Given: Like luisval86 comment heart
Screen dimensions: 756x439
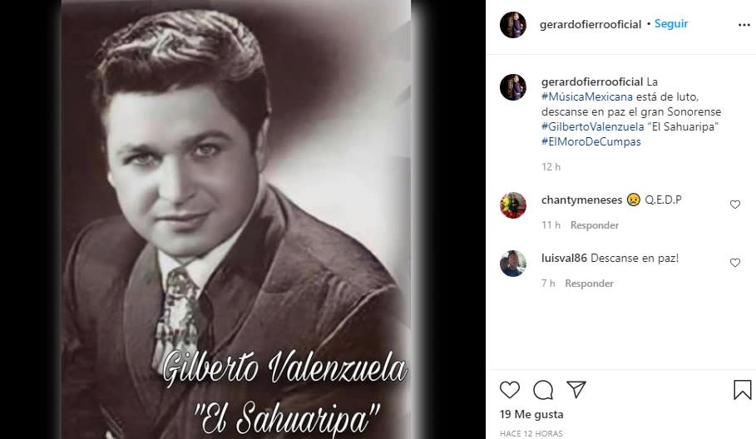Looking at the screenshot, I should (x=734, y=263).
